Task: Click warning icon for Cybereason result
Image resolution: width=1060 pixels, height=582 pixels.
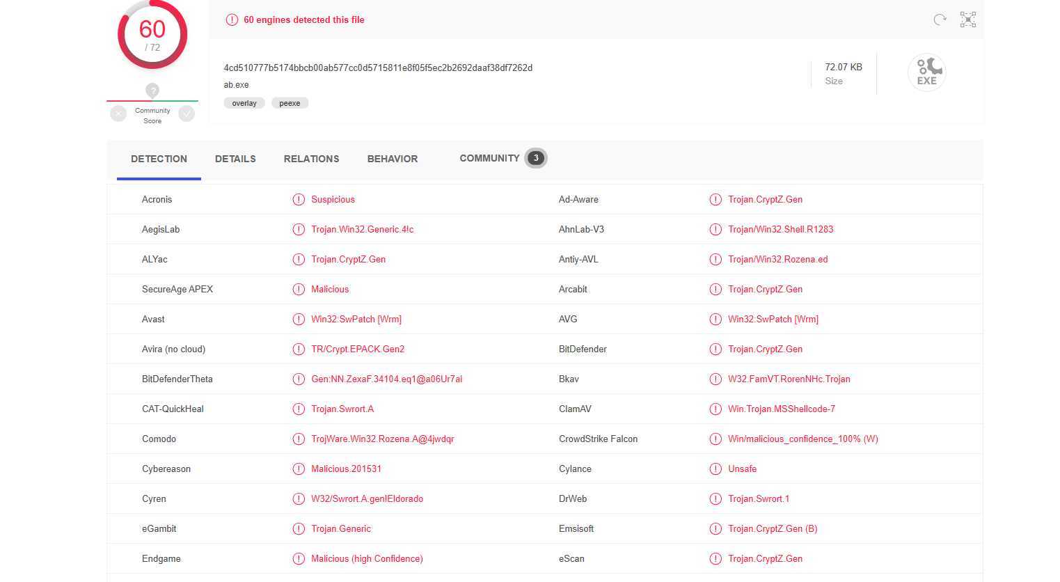Action: 299,469
